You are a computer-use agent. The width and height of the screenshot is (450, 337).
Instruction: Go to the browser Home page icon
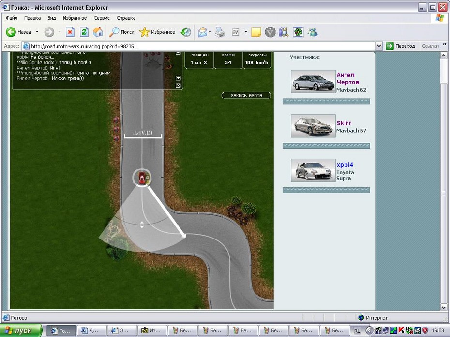(x=98, y=32)
